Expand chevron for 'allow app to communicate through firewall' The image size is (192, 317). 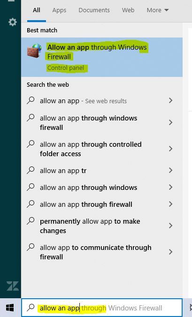tap(170, 252)
